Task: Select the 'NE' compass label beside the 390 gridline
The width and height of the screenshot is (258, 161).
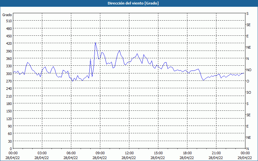Action: (x=248, y=47)
